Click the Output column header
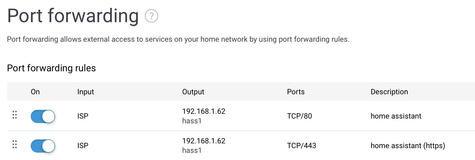Screen dimensions: 475x160 point(193,92)
